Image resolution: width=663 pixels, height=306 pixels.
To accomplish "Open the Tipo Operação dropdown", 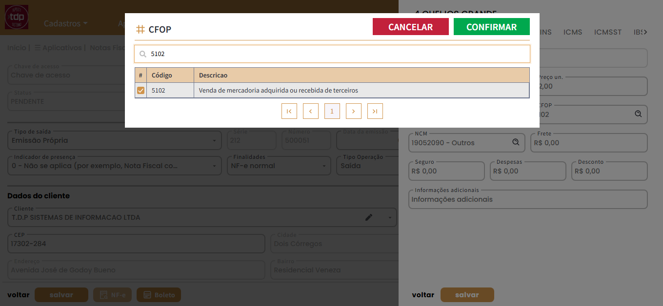I will coord(367,166).
